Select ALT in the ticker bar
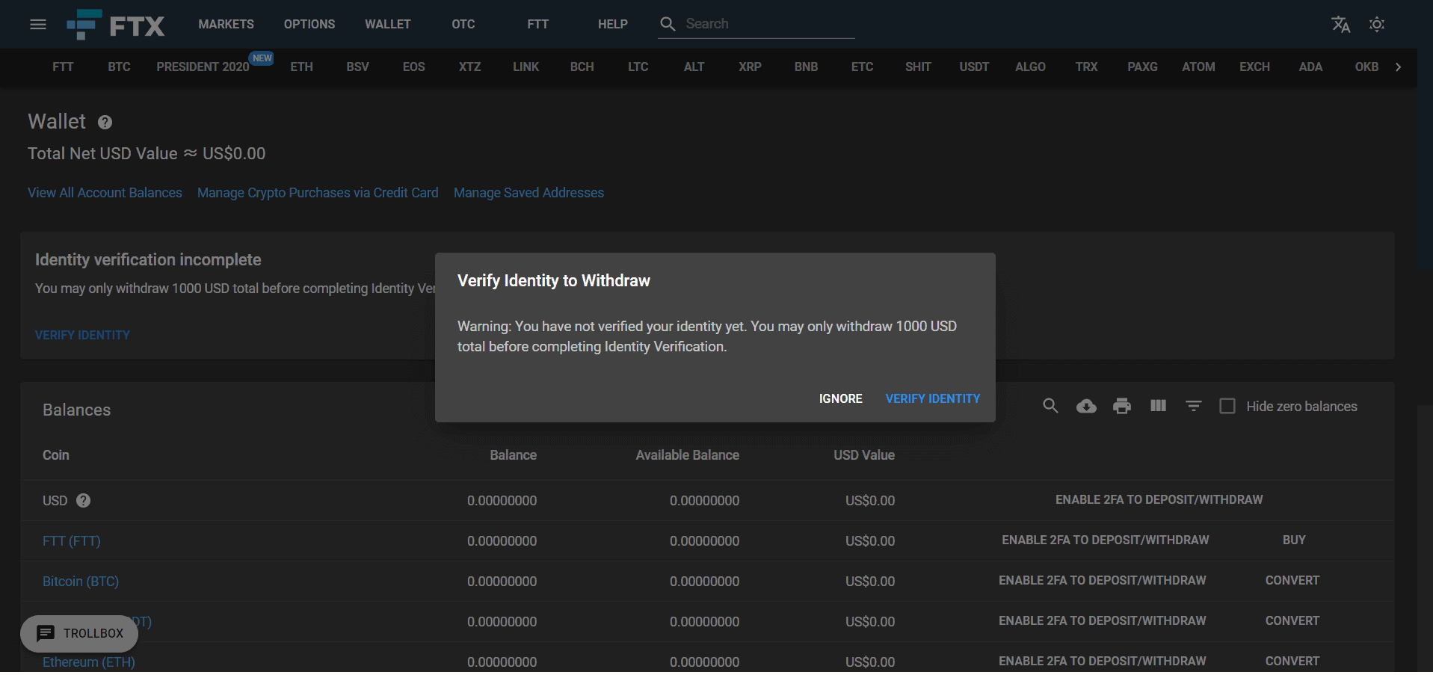This screenshot has height=675, width=1433. point(694,67)
